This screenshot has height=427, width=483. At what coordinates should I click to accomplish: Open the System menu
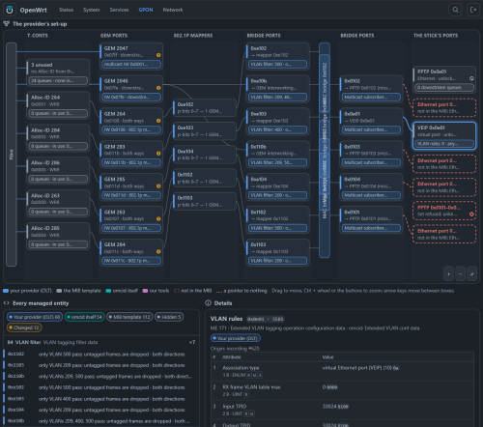click(x=92, y=10)
